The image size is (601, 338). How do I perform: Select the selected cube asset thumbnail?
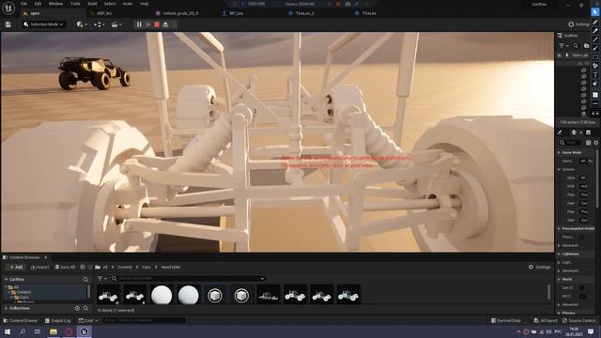click(215, 295)
